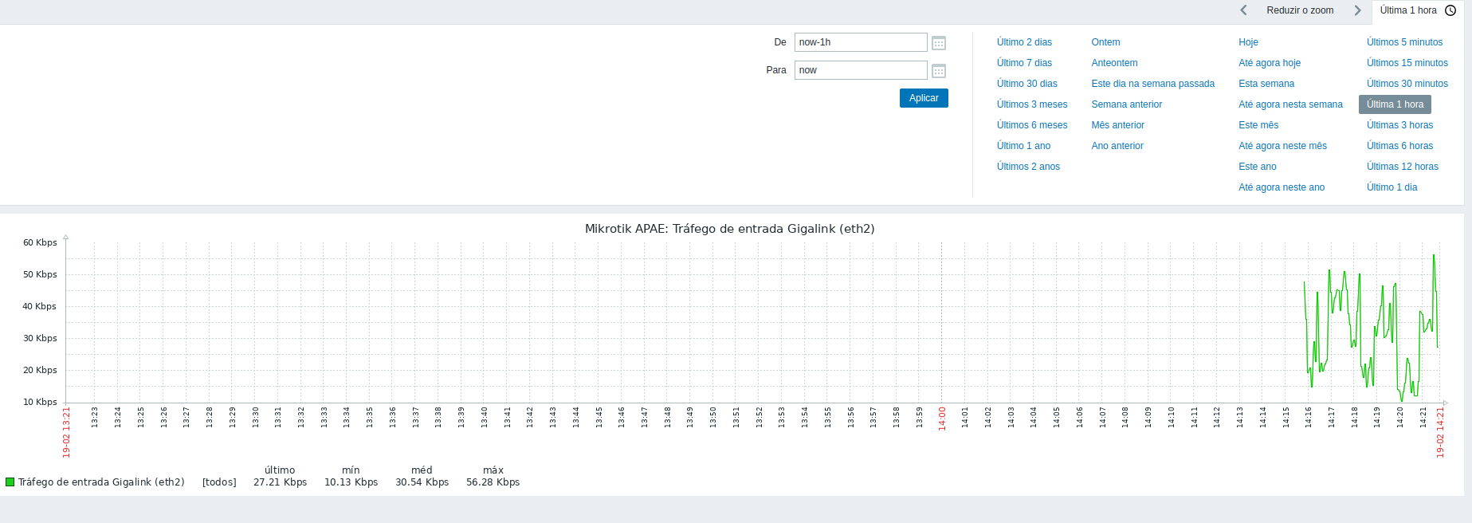The width and height of the screenshot is (1472, 523).
Task: Click the último value 27.21 Kbps
Action: (x=280, y=482)
